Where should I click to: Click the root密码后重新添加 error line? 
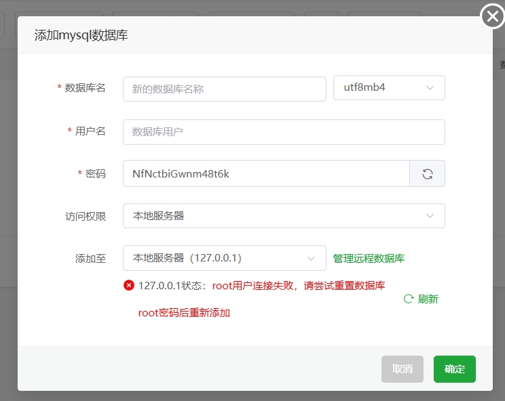click(184, 313)
